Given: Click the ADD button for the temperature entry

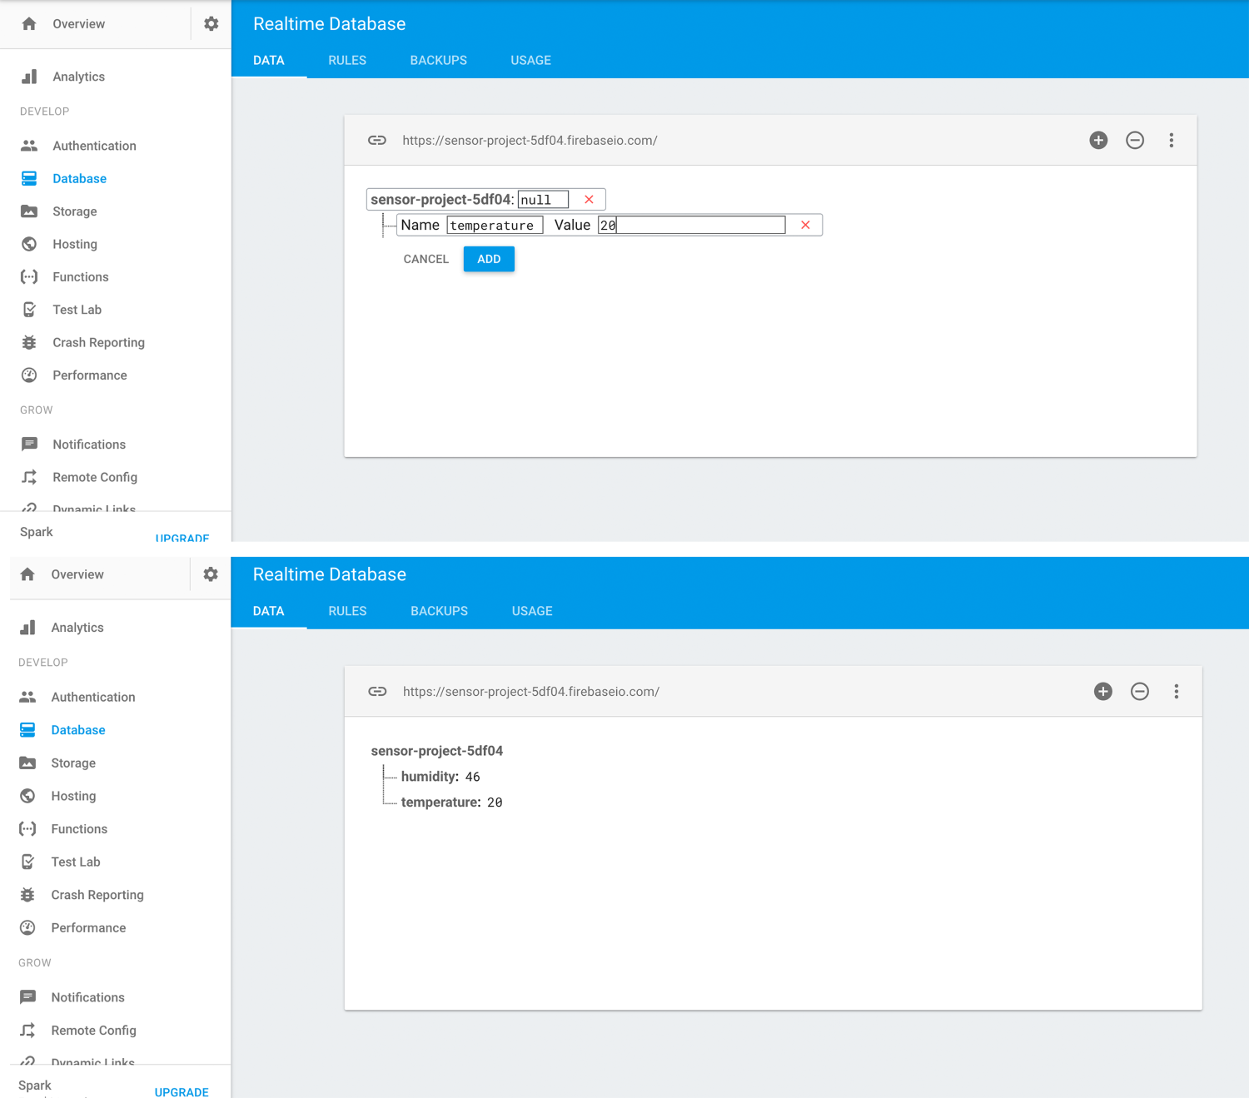Looking at the screenshot, I should click(x=489, y=259).
